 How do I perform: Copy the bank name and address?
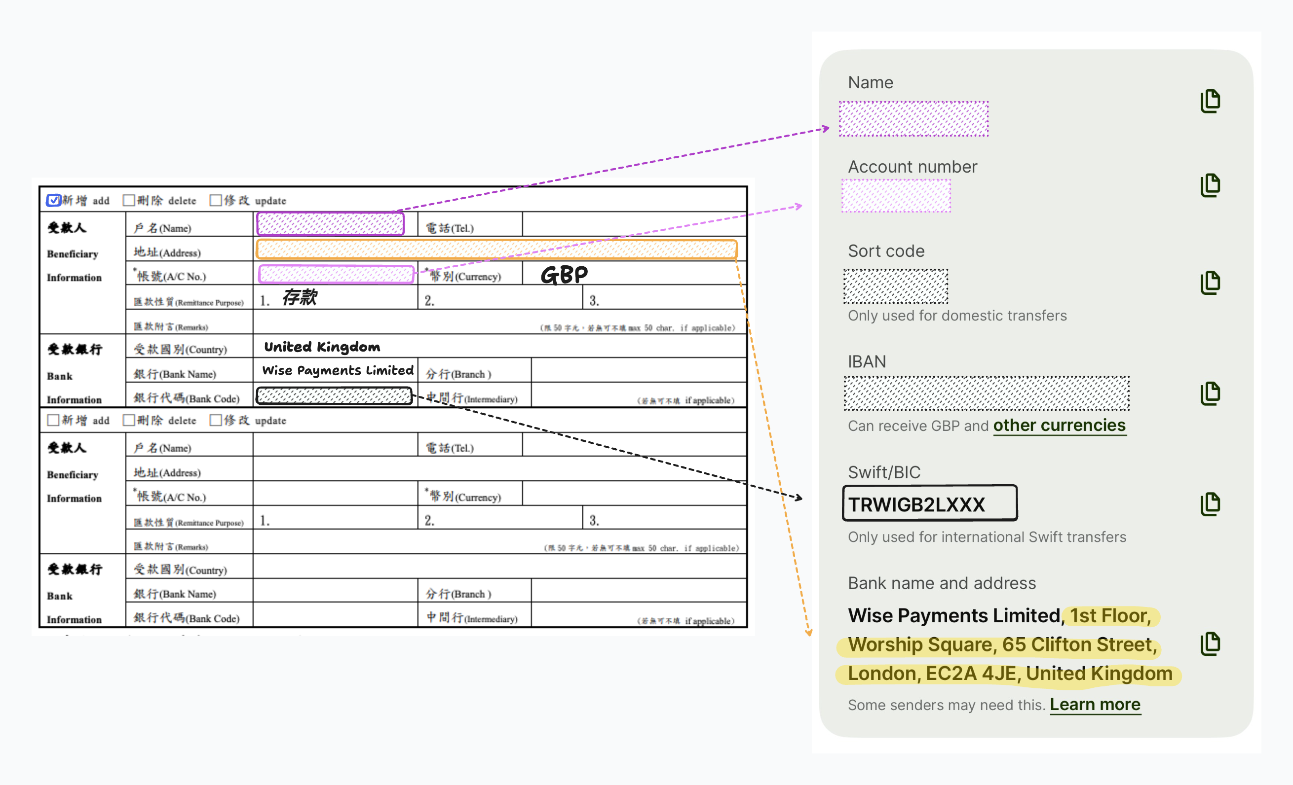pyautogui.click(x=1210, y=643)
